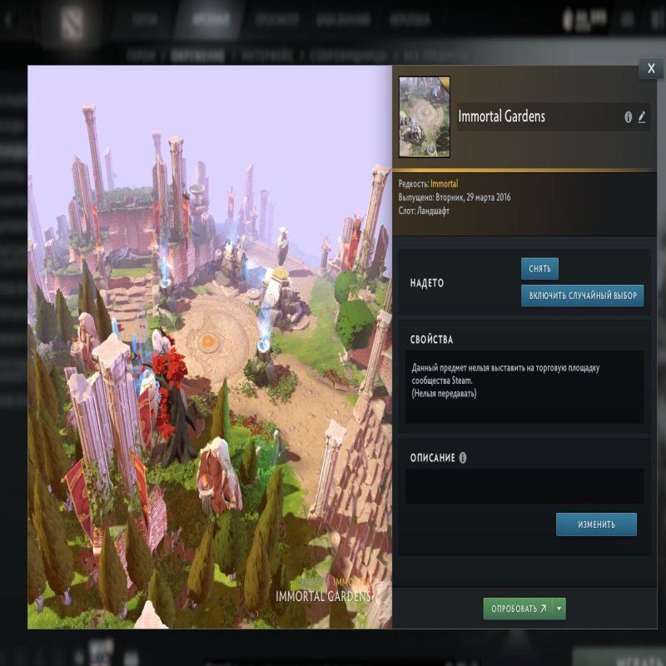This screenshot has width=666, height=666.
Task: Click the empty description text field
Action: tap(524, 486)
